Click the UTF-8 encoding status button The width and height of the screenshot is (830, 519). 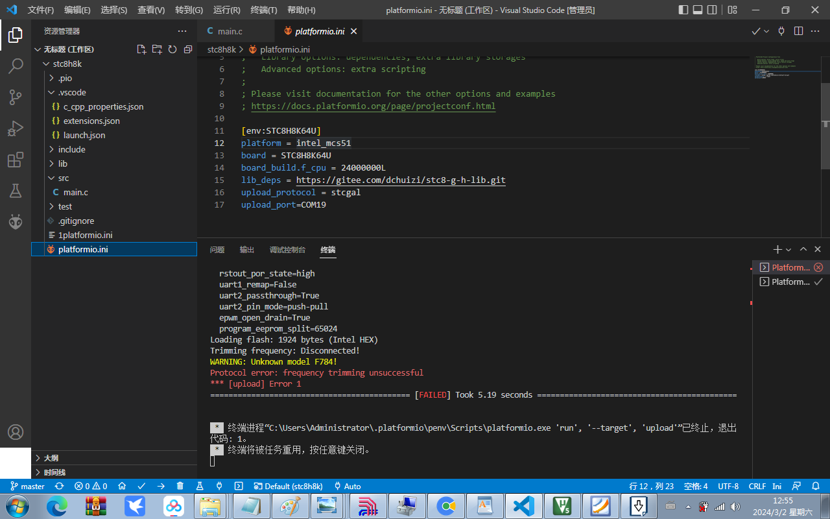(x=728, y=486)
